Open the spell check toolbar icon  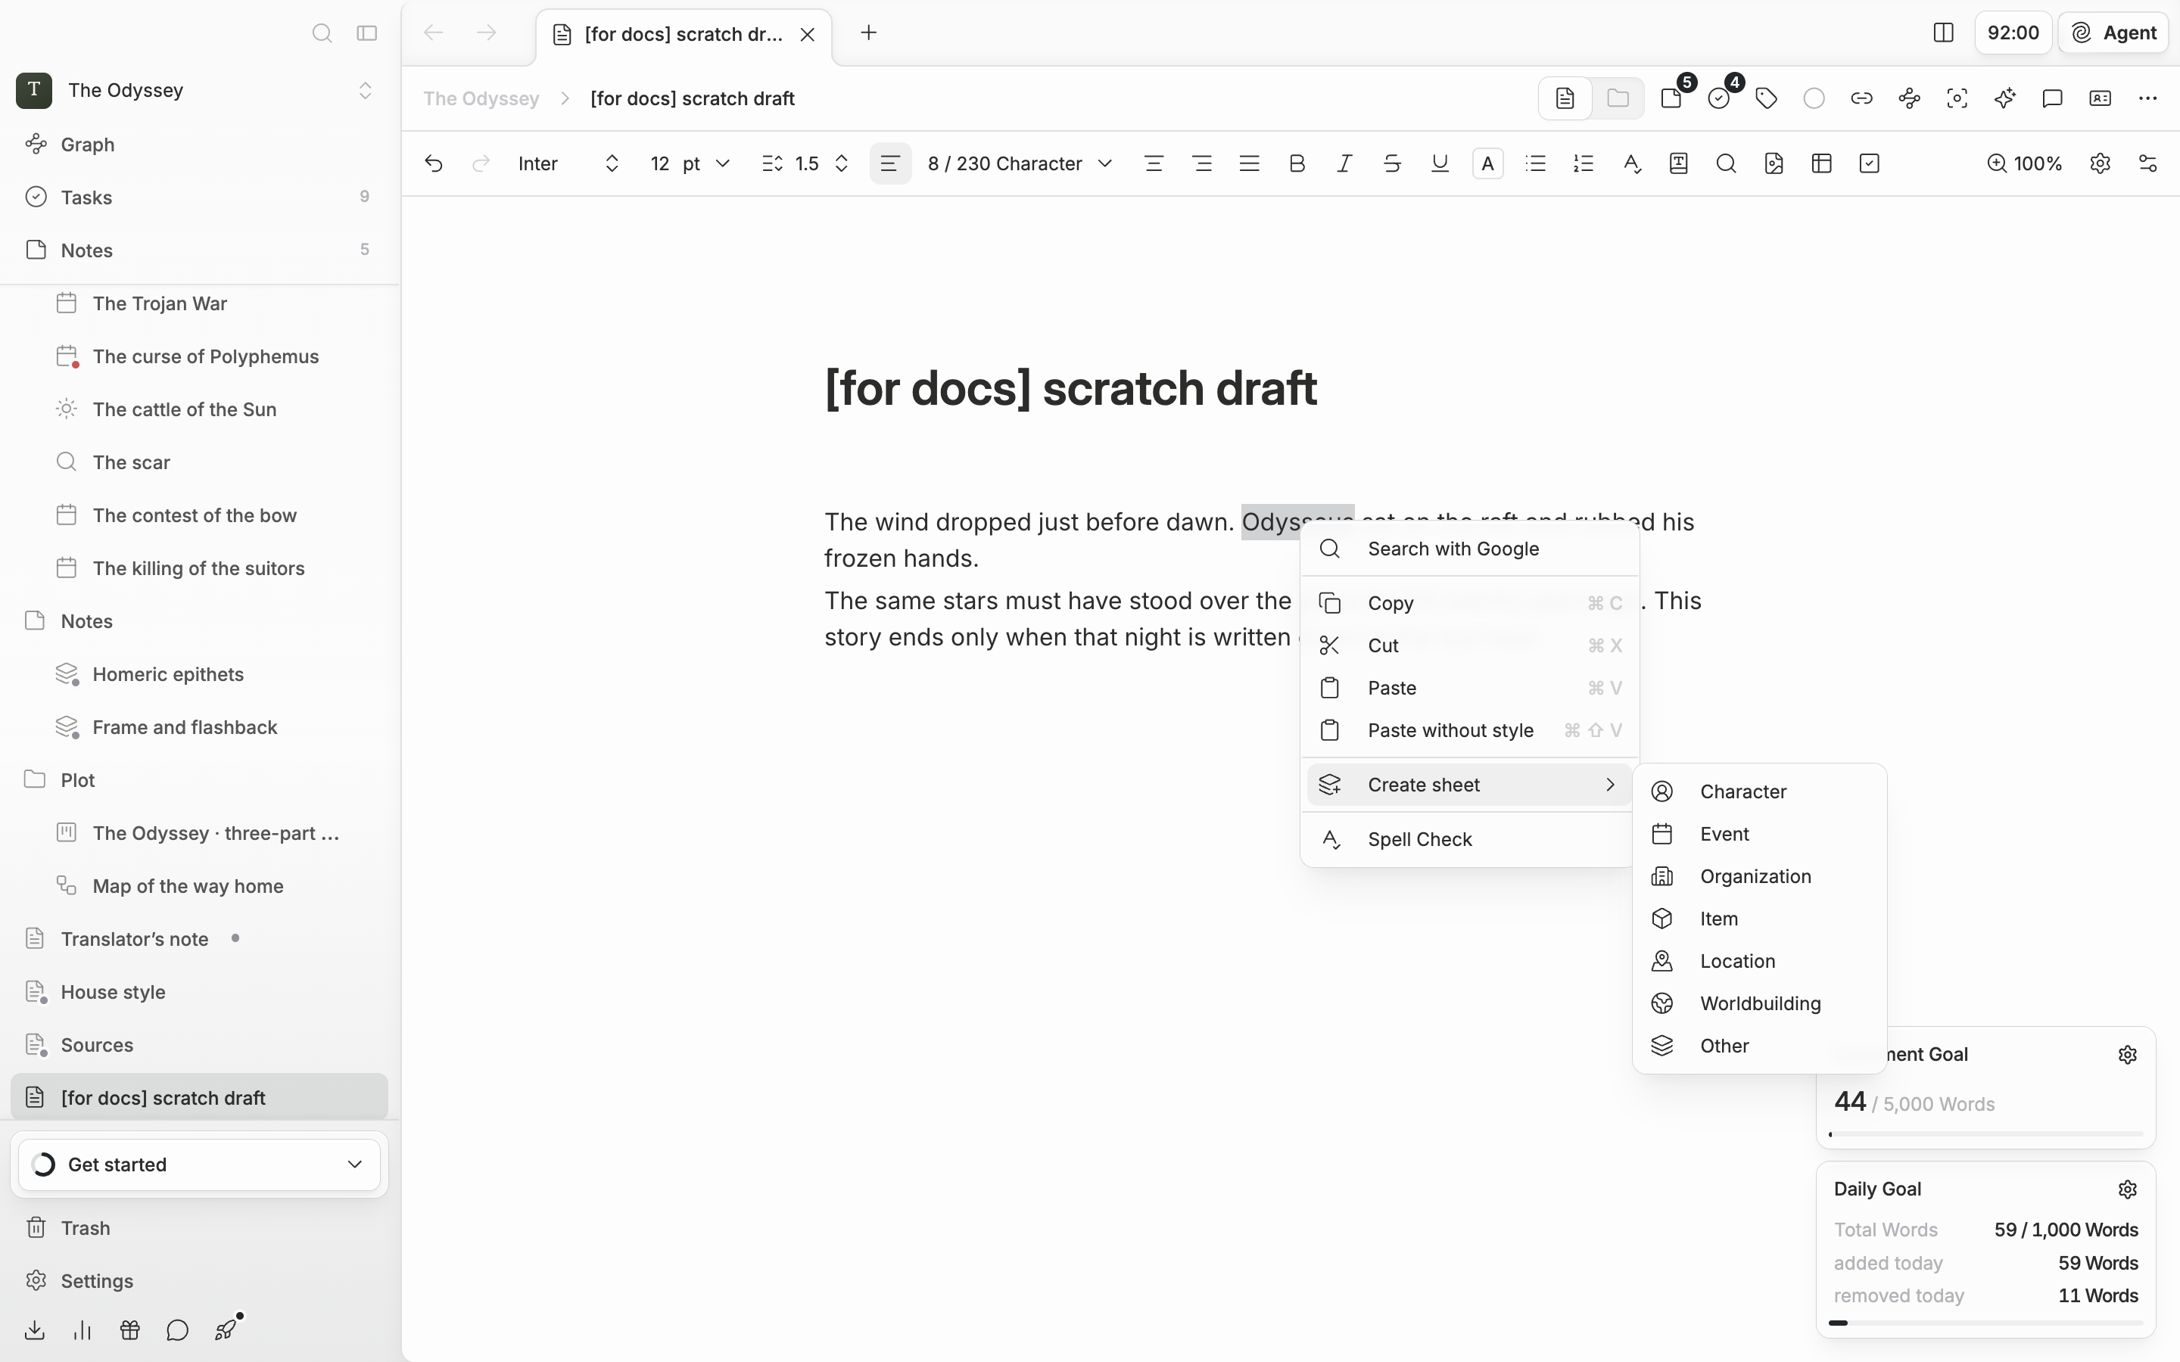(1631, 163)
